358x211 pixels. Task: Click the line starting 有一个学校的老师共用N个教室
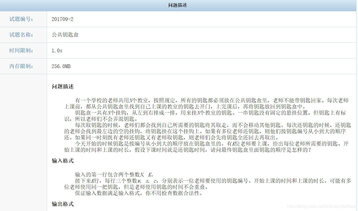[212, 100]
